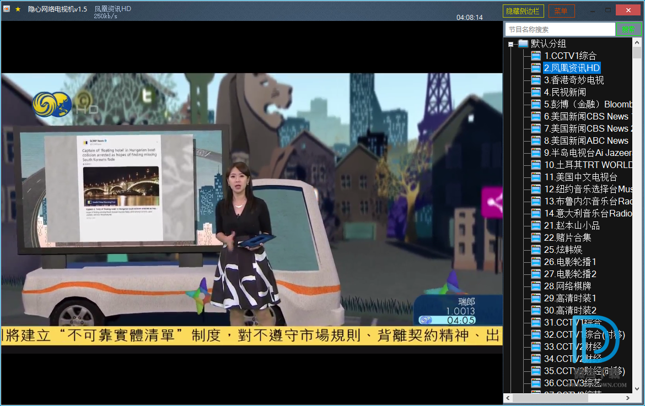Click the TV icon beside 29.高清时装1
Screen dimensions: 645x406
pyautogui.click(x=536, y=299)
